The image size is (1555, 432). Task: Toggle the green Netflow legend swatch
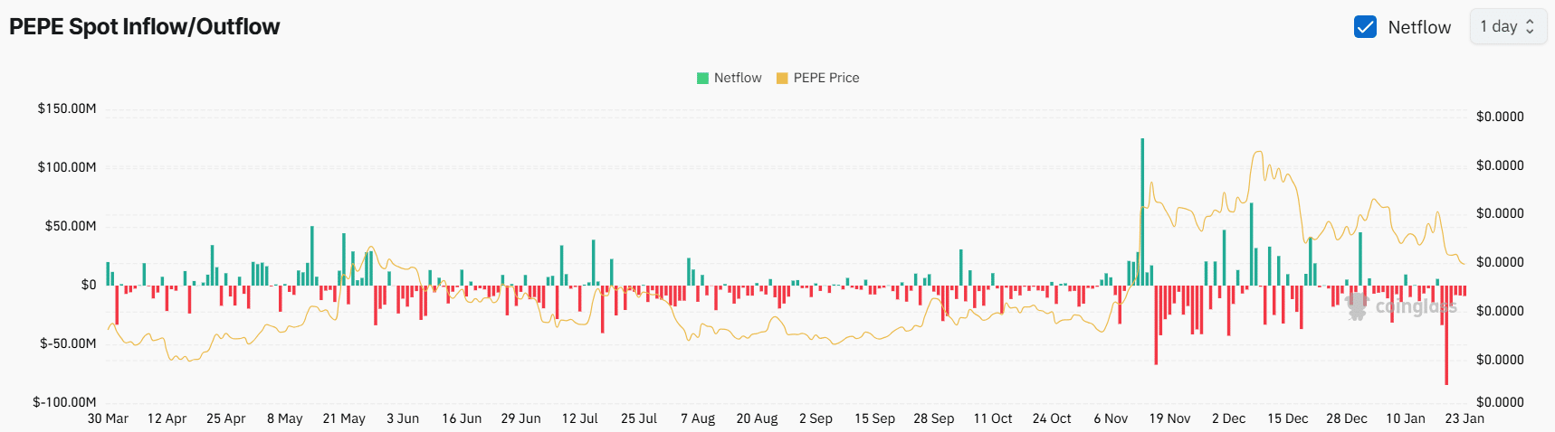(x=702, y=78)
